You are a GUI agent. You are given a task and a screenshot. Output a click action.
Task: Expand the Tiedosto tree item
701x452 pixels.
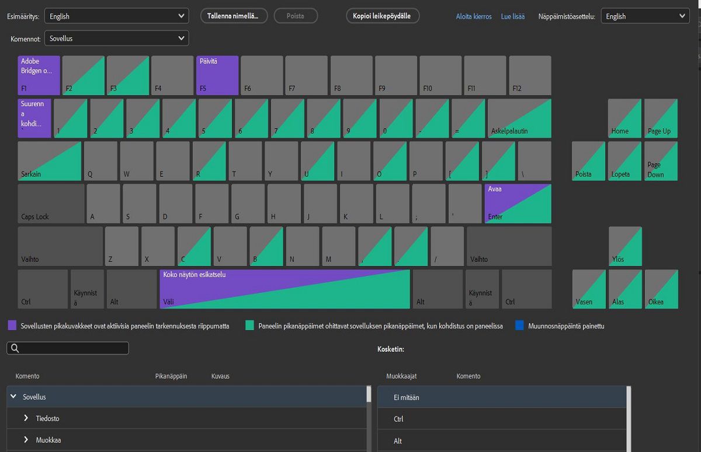coord(26,418)
